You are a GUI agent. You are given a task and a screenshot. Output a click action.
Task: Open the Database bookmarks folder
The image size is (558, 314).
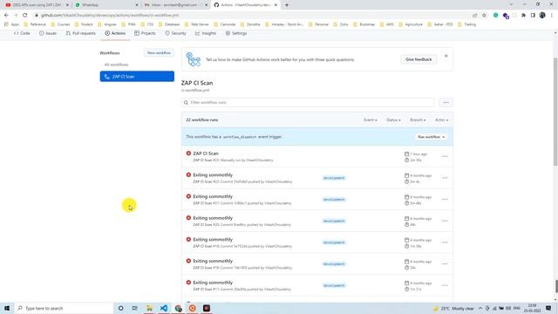pyautogui.click(x=169, y=24)
